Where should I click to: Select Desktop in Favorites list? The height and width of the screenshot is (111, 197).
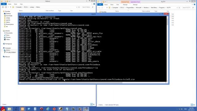coord(8,14)
